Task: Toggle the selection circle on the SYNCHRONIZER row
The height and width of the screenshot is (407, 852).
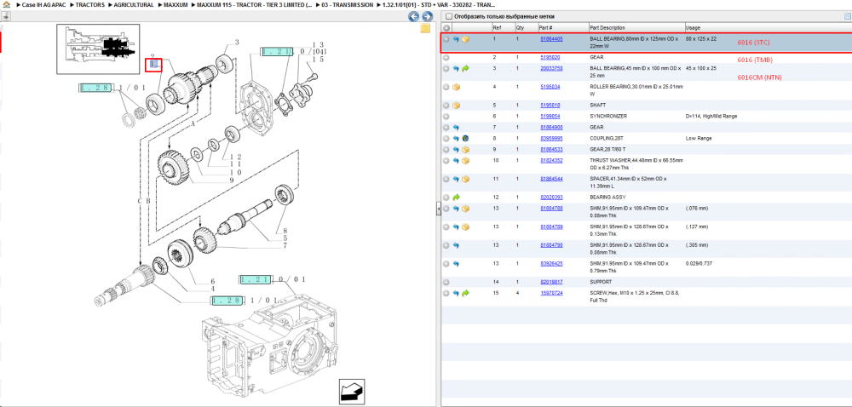Action: point(446,117)
